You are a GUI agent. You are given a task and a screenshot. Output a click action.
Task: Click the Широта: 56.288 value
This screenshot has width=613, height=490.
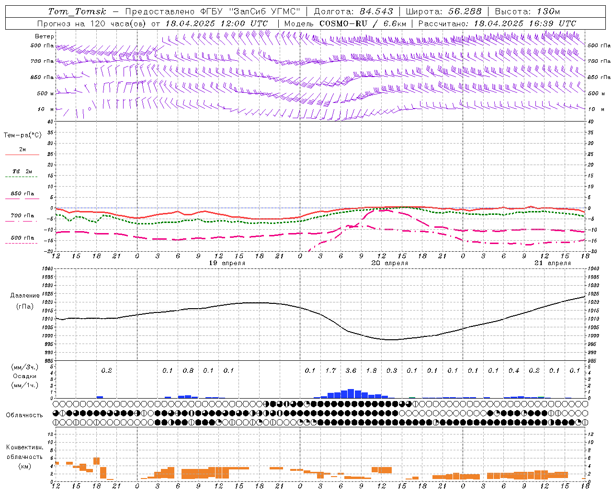click(x=443, y=11)
